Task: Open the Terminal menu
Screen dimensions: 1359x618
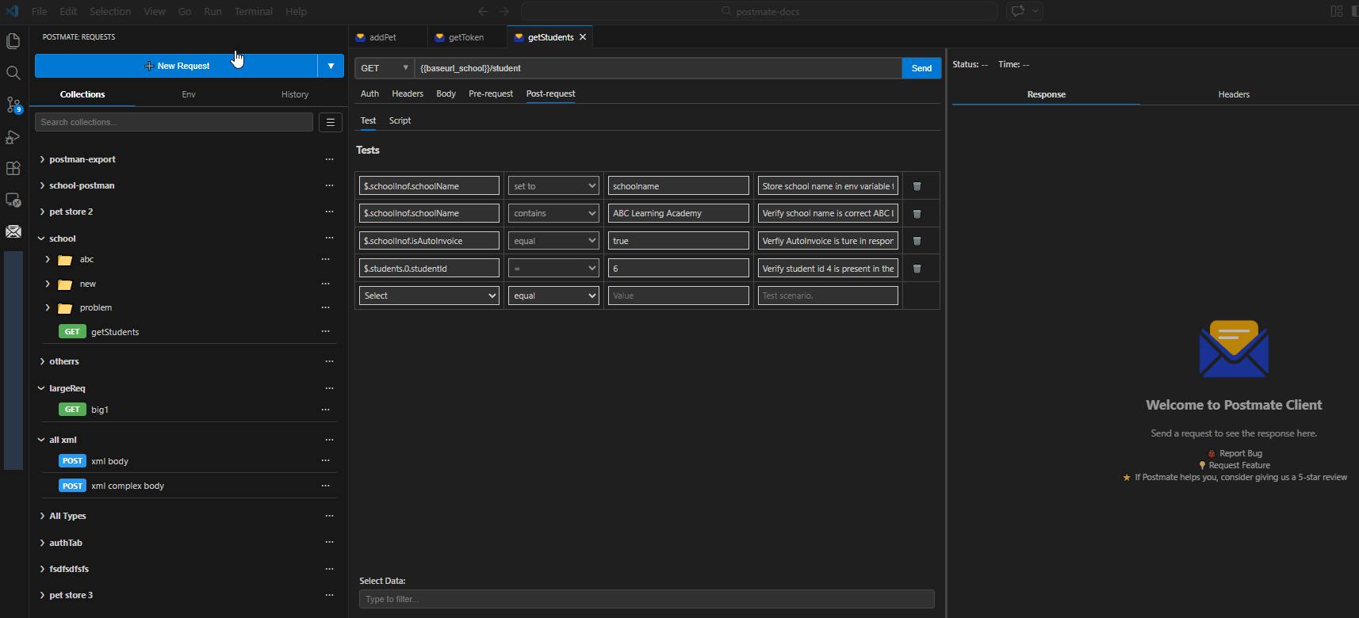Action: [x=253, y=11]
